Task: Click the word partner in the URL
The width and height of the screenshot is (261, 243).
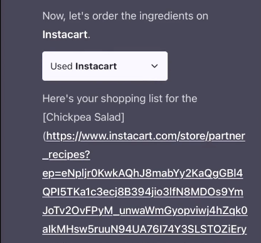Action: click(227, 136)
